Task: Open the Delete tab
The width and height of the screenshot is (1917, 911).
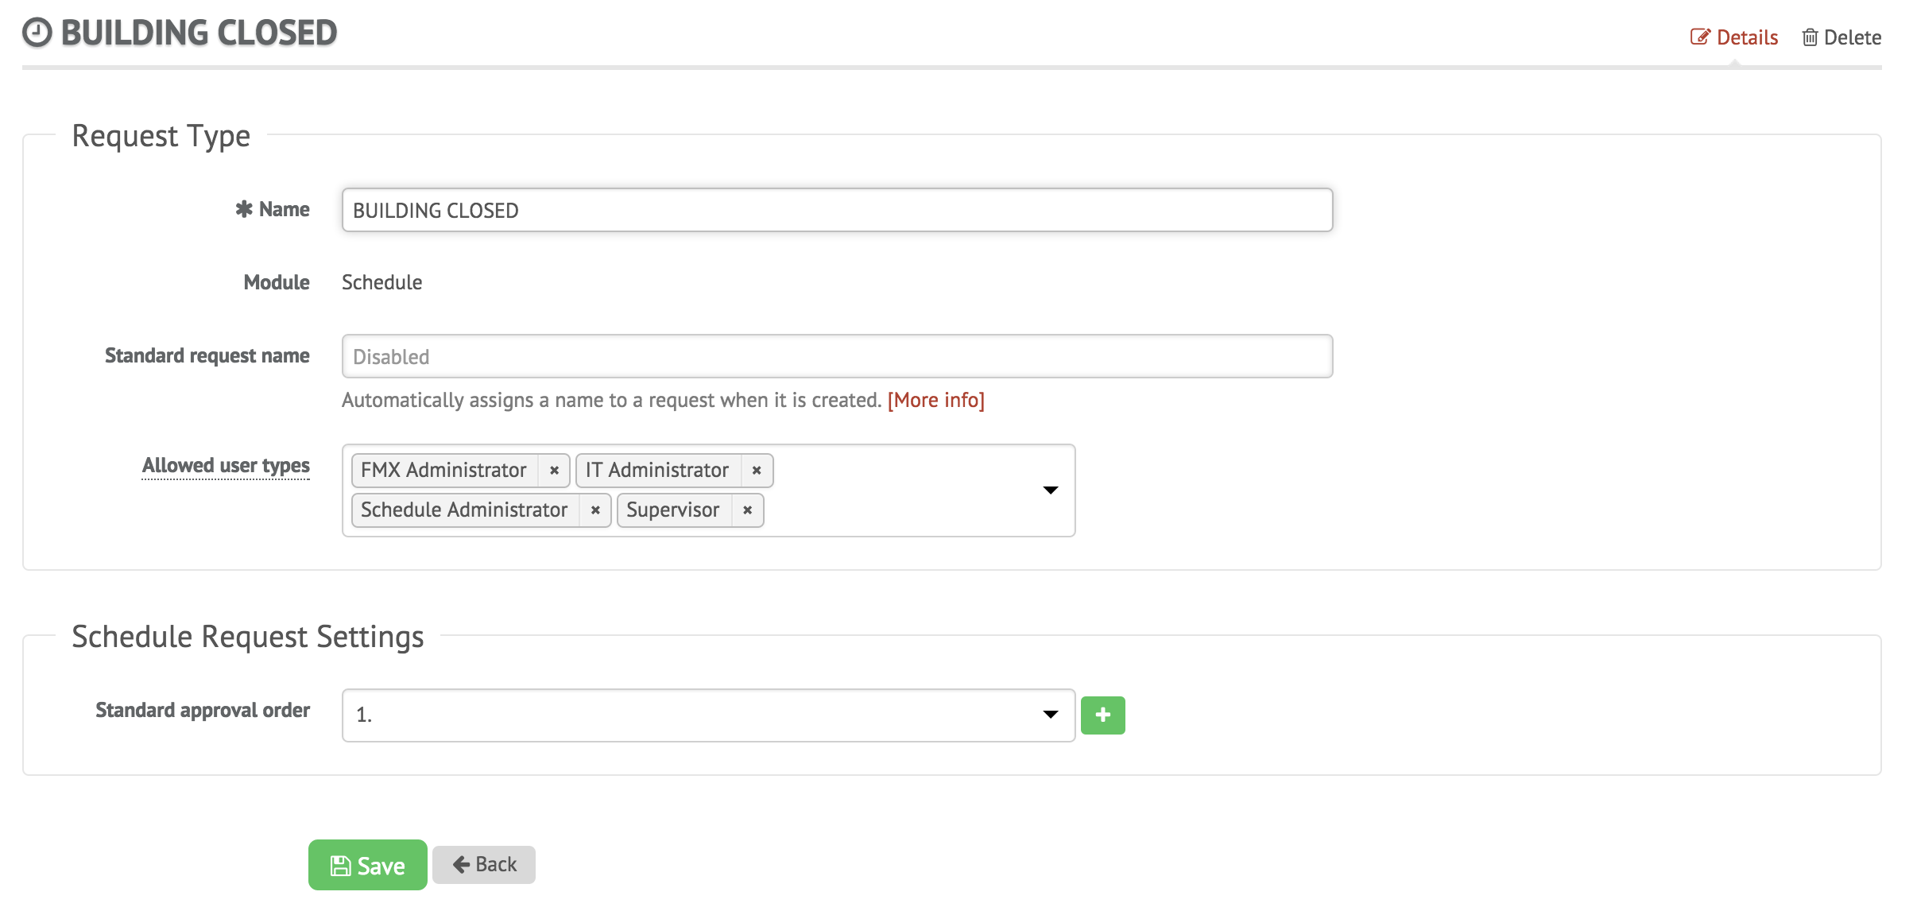Action: [1841, 37]
